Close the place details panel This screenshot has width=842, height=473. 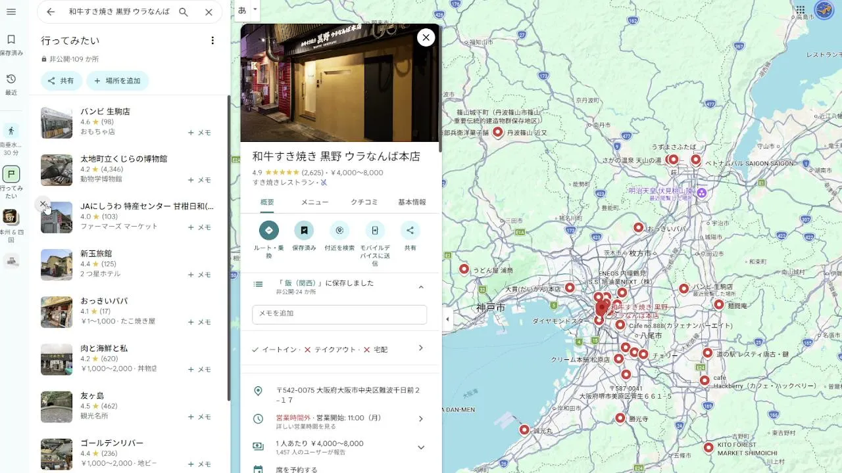click(x=426, y=37)
